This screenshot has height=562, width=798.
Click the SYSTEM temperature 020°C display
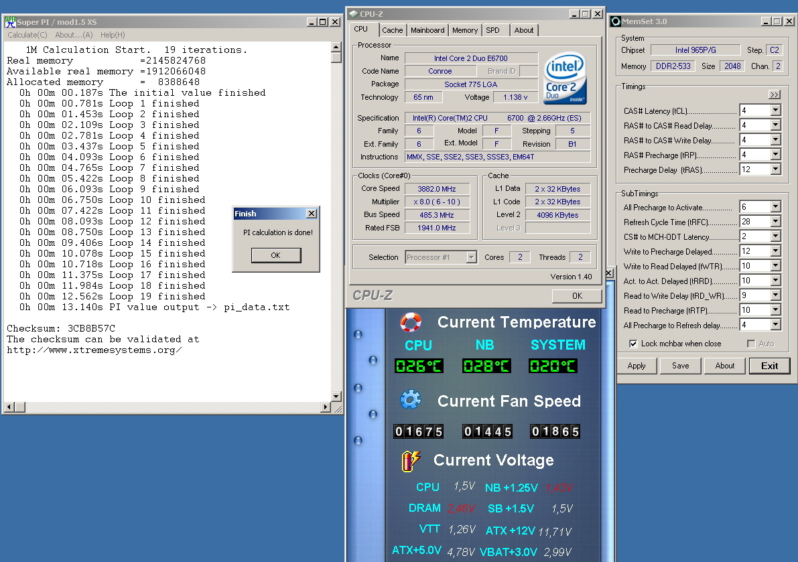553,366
